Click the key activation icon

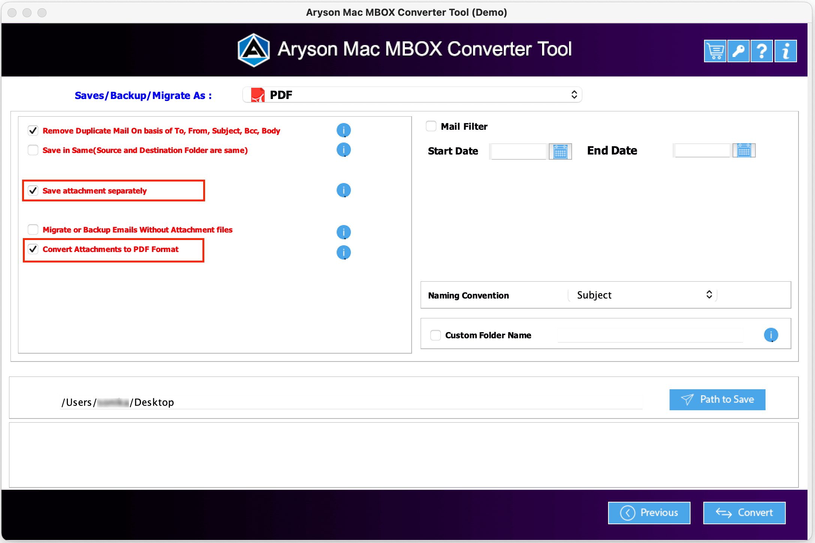(x=739, y=51)
